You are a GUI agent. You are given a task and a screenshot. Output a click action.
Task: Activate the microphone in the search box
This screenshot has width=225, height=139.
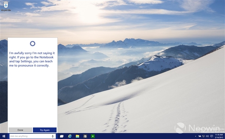(52, 136)
